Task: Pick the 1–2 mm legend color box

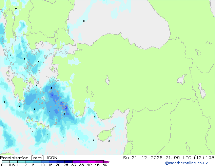Action: point(21,162)
